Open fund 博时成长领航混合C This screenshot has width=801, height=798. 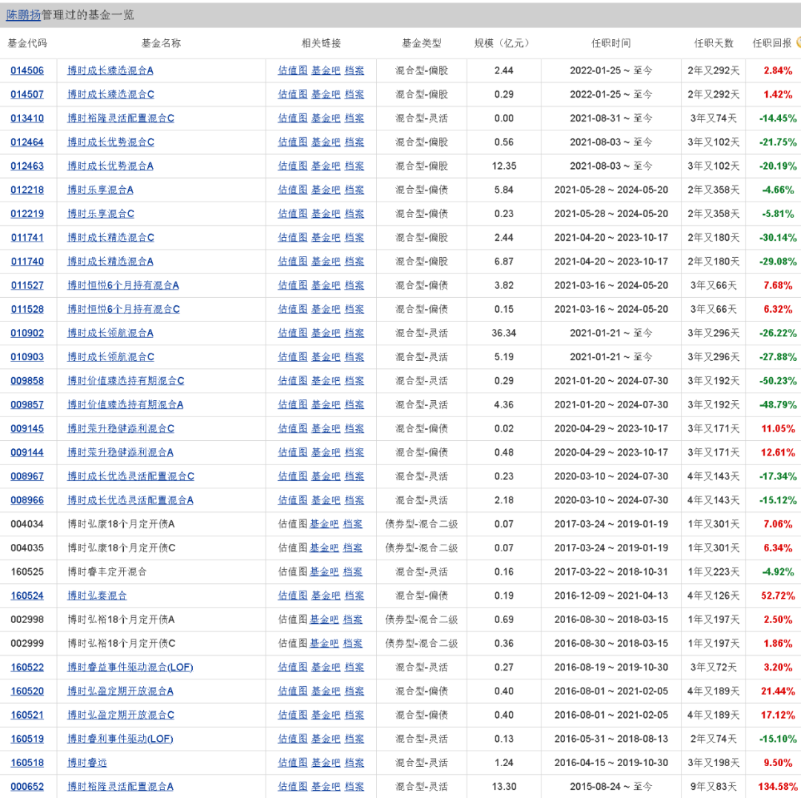(111, 357)
